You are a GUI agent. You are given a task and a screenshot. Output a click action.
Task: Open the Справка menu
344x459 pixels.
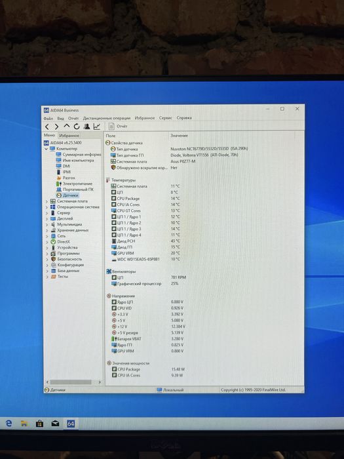click(184, 117)
